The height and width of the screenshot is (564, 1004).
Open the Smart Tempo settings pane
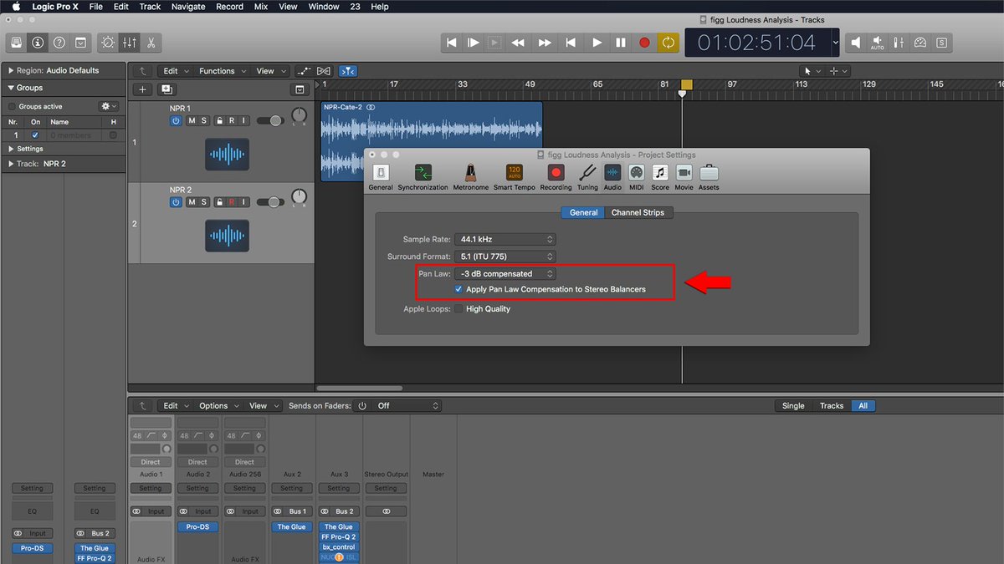click(514, 177)
